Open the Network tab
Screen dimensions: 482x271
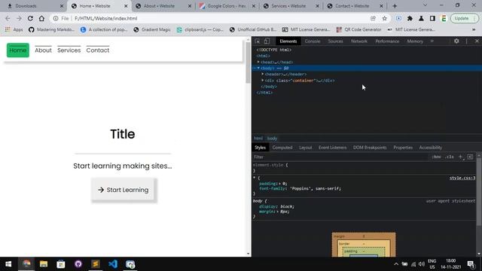(359, 41)
